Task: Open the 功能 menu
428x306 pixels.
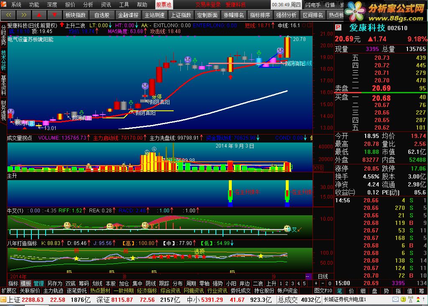Action: (x=34, y=5)
